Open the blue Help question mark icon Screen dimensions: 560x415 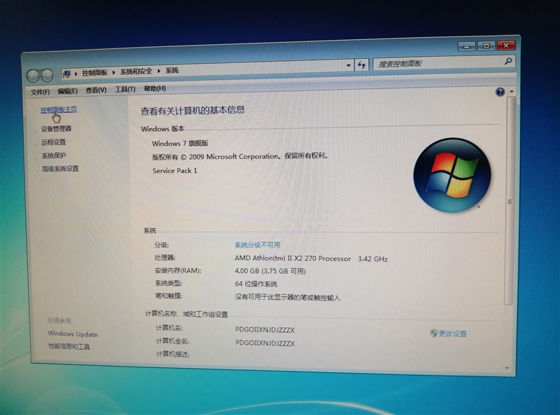coord(500,92)
